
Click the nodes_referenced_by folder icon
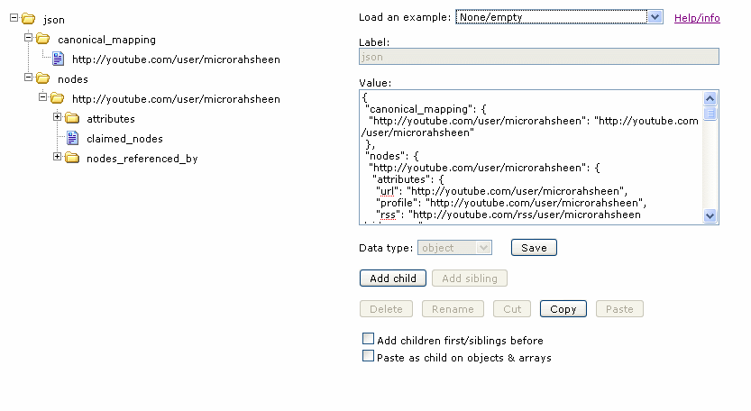72,158
